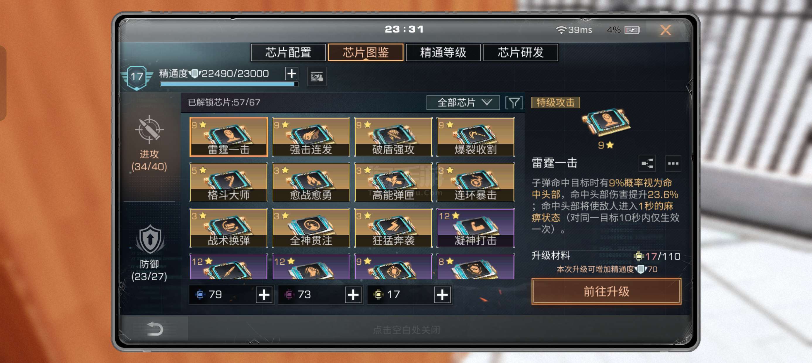Click the filter funnel icon

[514, 103]
